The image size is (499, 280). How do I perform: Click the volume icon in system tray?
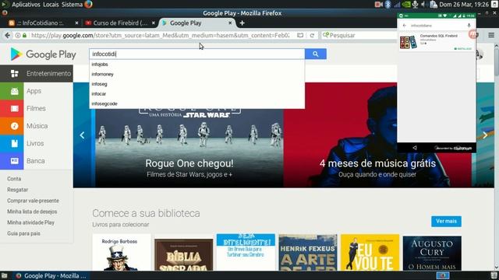coord(423,5)
